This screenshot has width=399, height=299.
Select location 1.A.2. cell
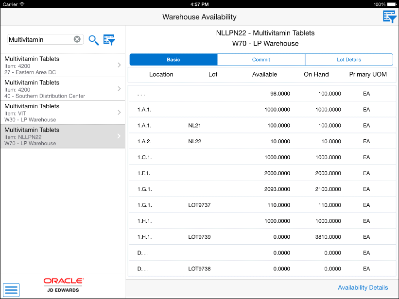(144, 141)
